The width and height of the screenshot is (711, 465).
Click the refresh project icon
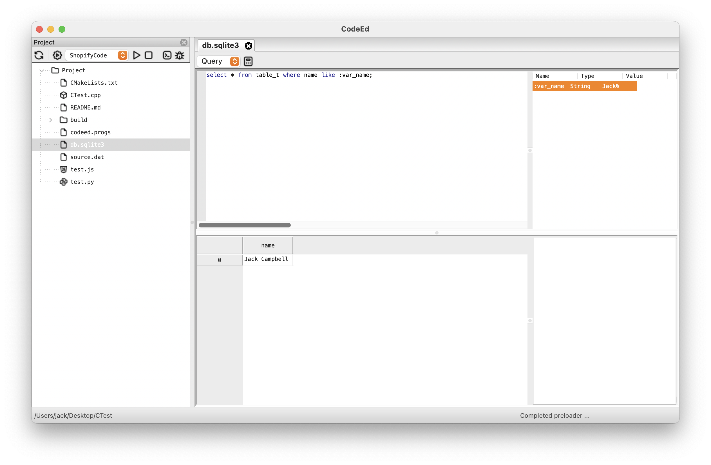(x=39, y=55)
